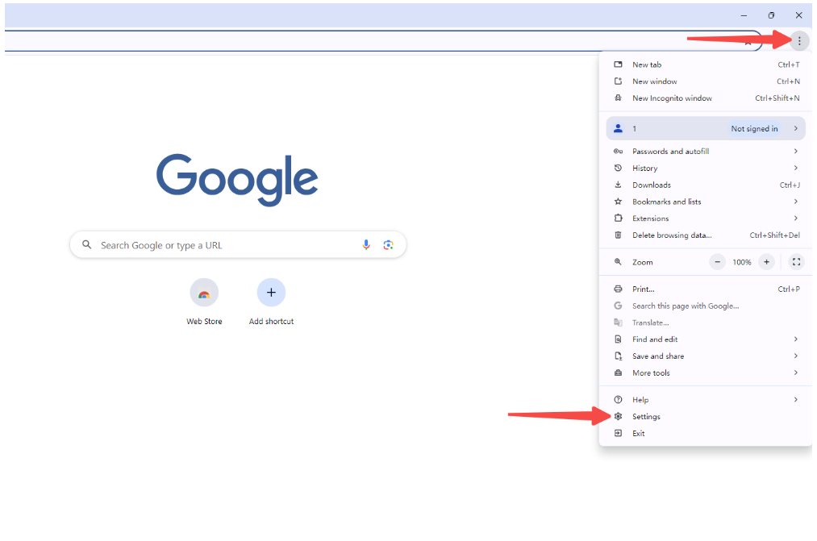
Task: Select Search this page with Google...
Action: 706,306
